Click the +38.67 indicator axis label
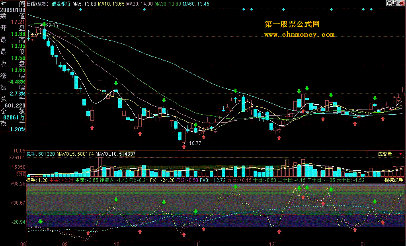406x246 pixels. click(18, 203)
